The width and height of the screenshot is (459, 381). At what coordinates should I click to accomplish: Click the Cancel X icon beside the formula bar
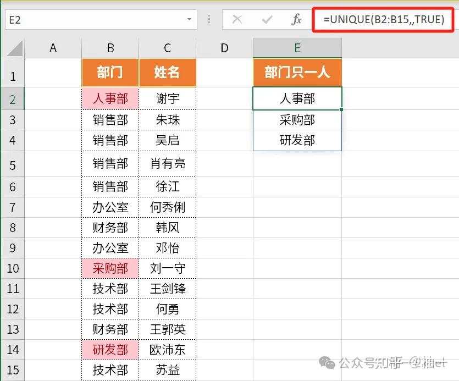(x=237, y=19)
